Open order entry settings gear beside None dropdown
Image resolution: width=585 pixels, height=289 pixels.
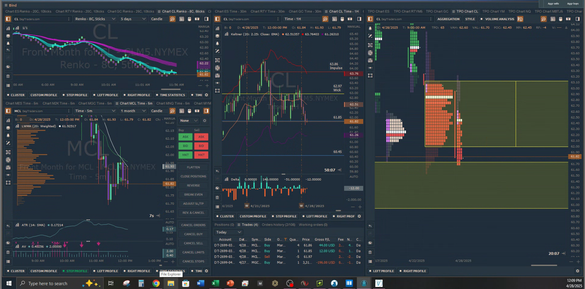204,121
